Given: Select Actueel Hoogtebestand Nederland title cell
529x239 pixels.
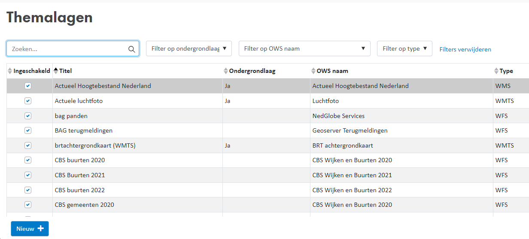Looking at the screenshot, I should click(137, 86).
